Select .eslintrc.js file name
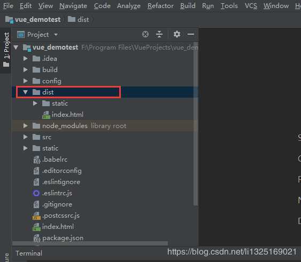This screenshot has height=262, width=301. click(x=57, y=193)
